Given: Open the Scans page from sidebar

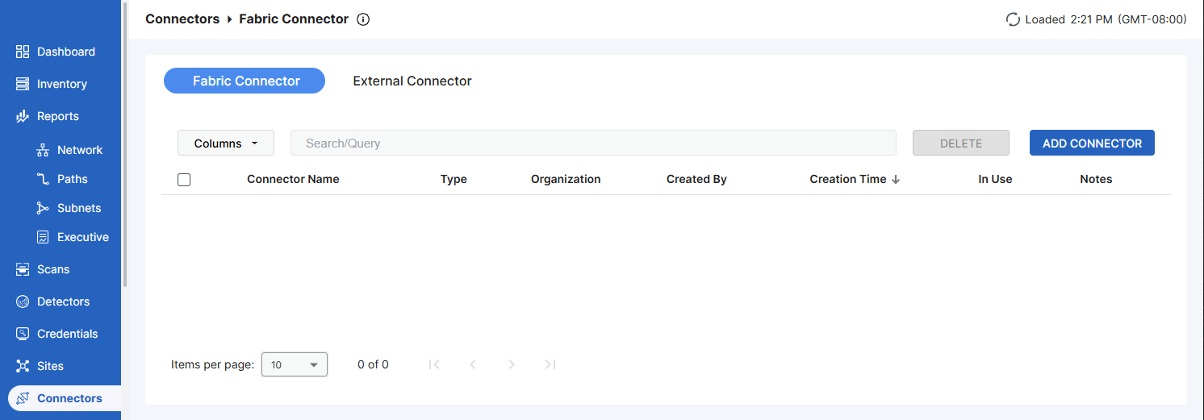Looking at the screenshot, I should (x=53, y=269).
